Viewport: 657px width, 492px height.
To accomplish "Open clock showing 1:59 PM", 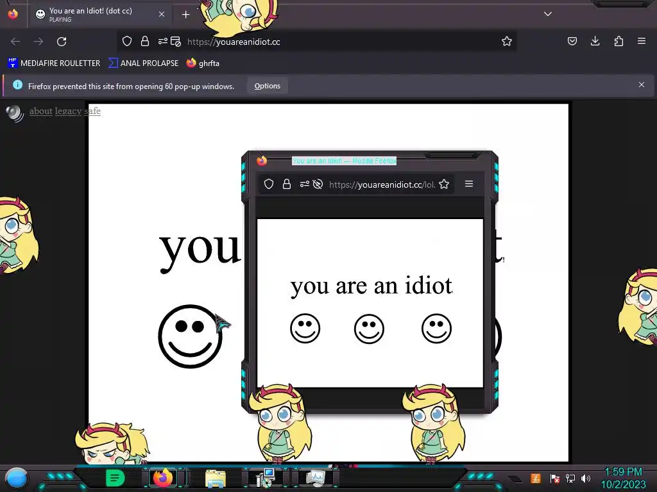I will pyautogui.click(x=624, y=478).
